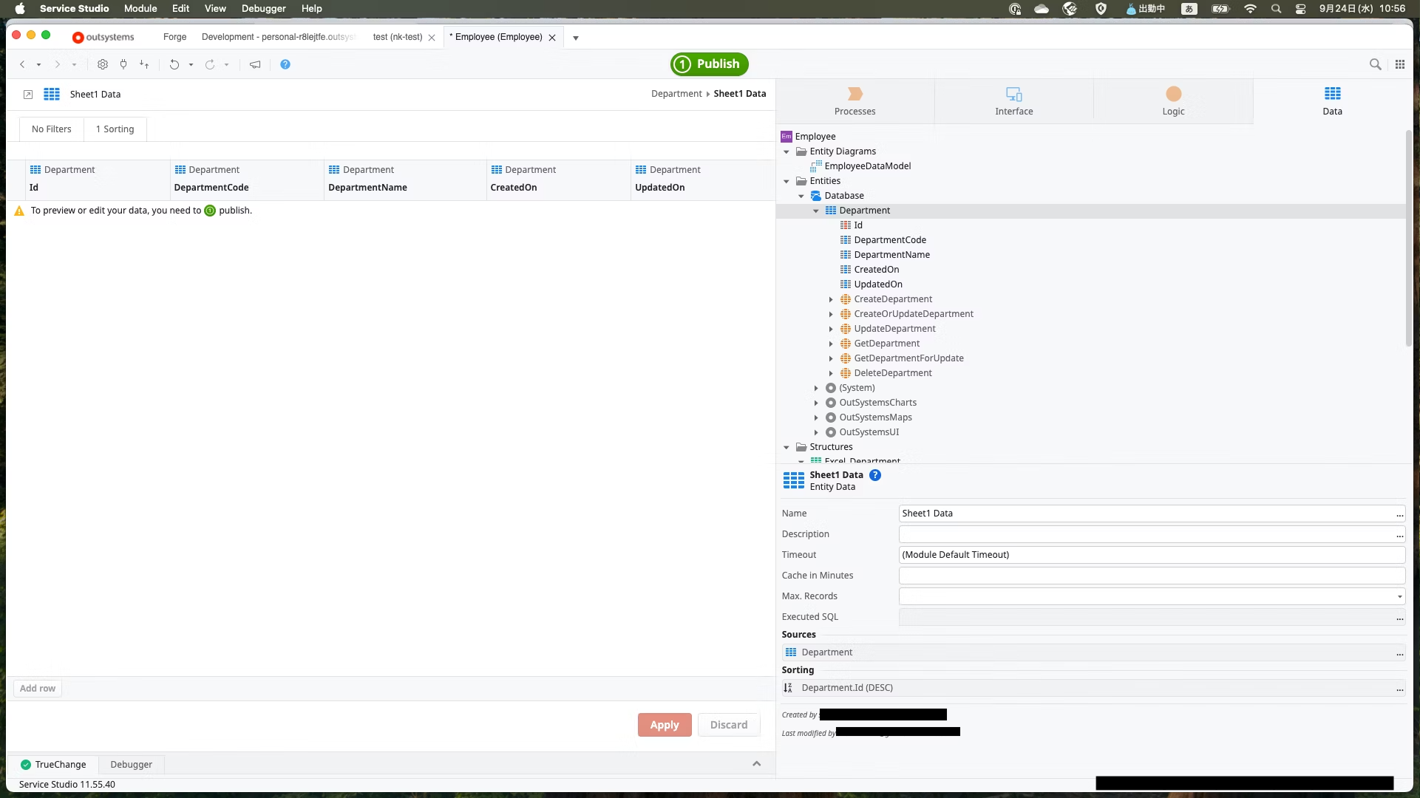Open module settings gear icon
1420x798 pixels.
[x=103, y=64]
